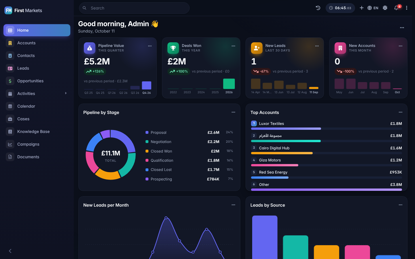Click the Knowledge Base book icon
The height and width of the screenshot is (259, 415).
click(10, 132)
